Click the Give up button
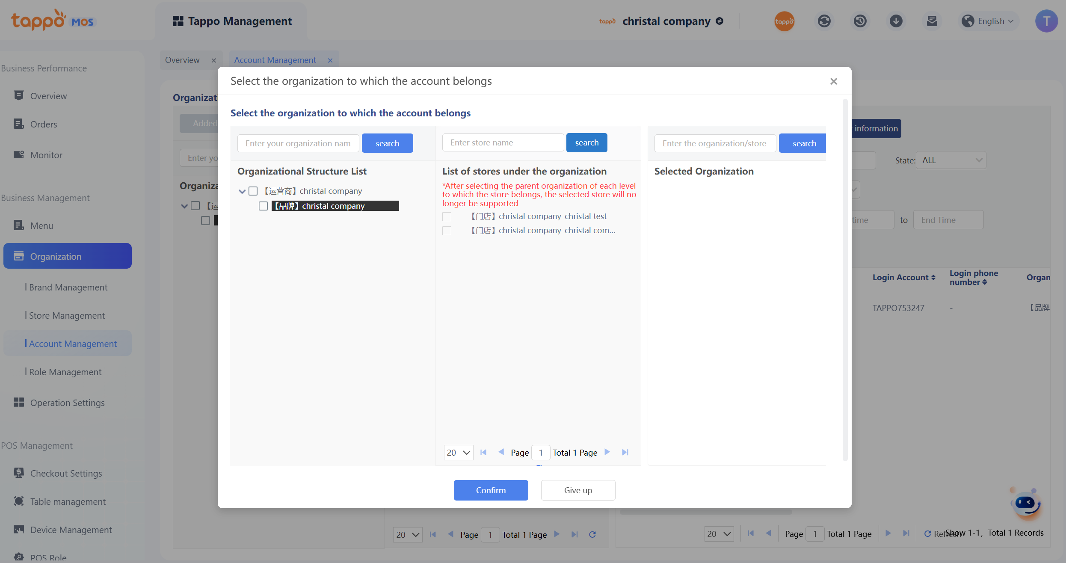Screen dimensions: 1066x563 point(578,490)
